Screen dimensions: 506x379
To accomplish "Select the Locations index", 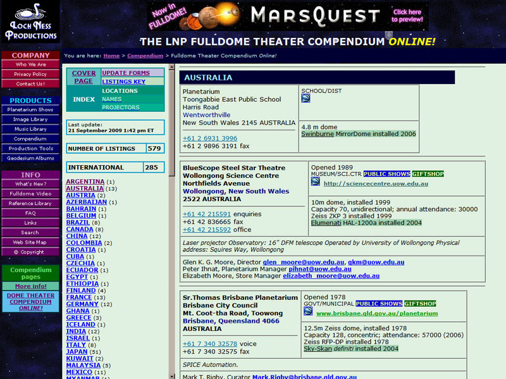I will (120, 90).
